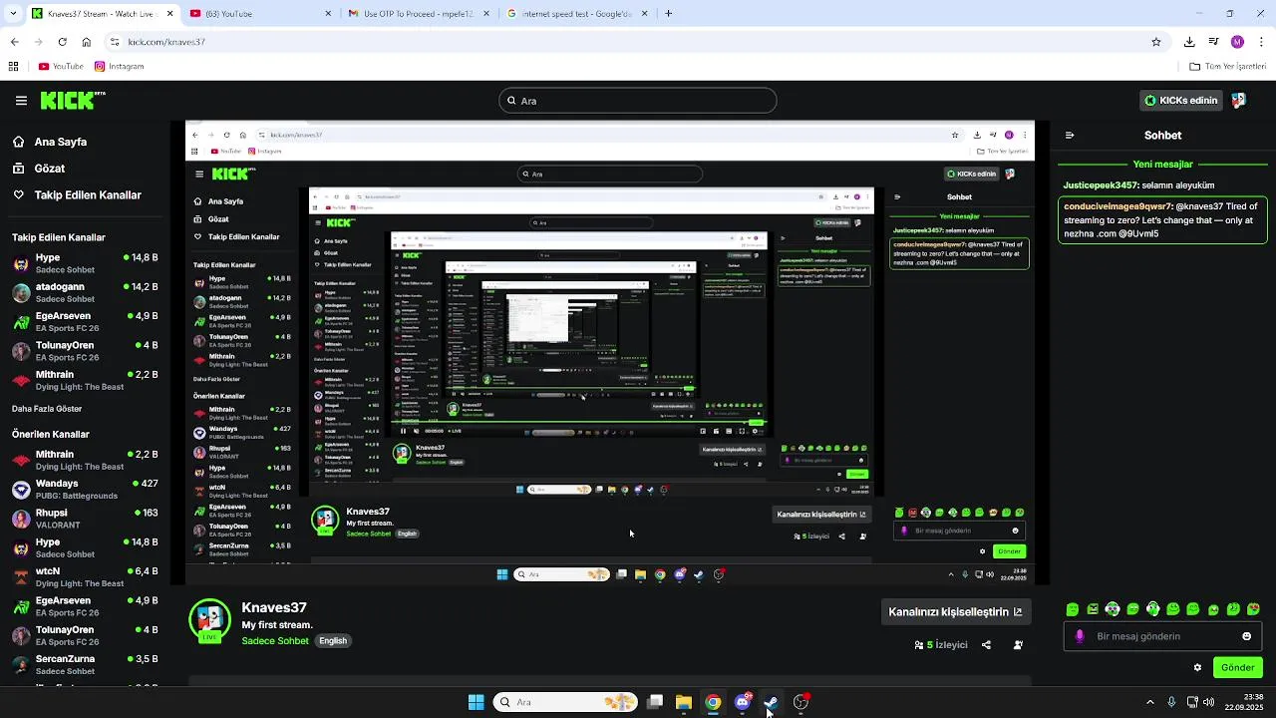Open YouTube bookmark in bookmarks bar
The image size is (1276, 718).
pyautogui.click(x=61, y=67)
